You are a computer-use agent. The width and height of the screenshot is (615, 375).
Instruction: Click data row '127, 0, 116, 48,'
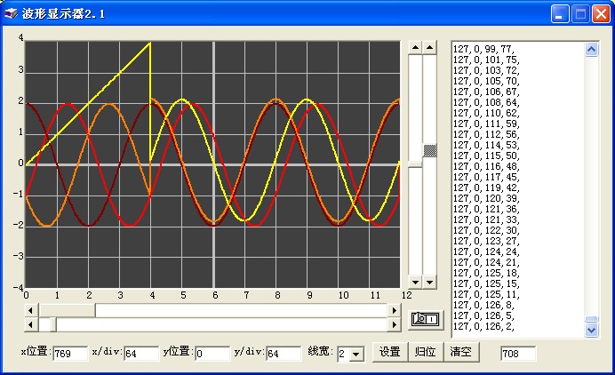(486, 166)
